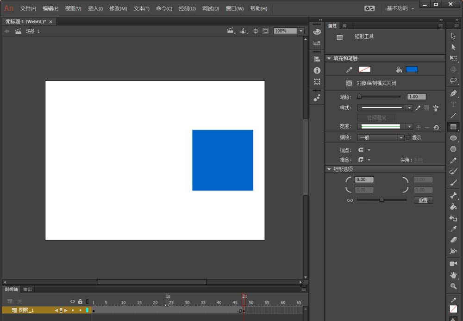Enable the 提示 hinting checkbox
The image size is (463, 321).
coord(408,137)
